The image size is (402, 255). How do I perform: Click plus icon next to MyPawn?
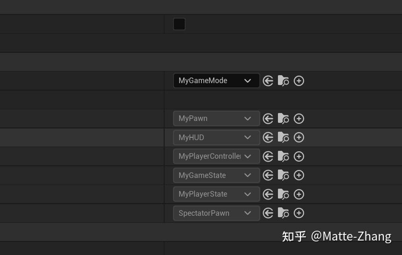coord(299,119)
